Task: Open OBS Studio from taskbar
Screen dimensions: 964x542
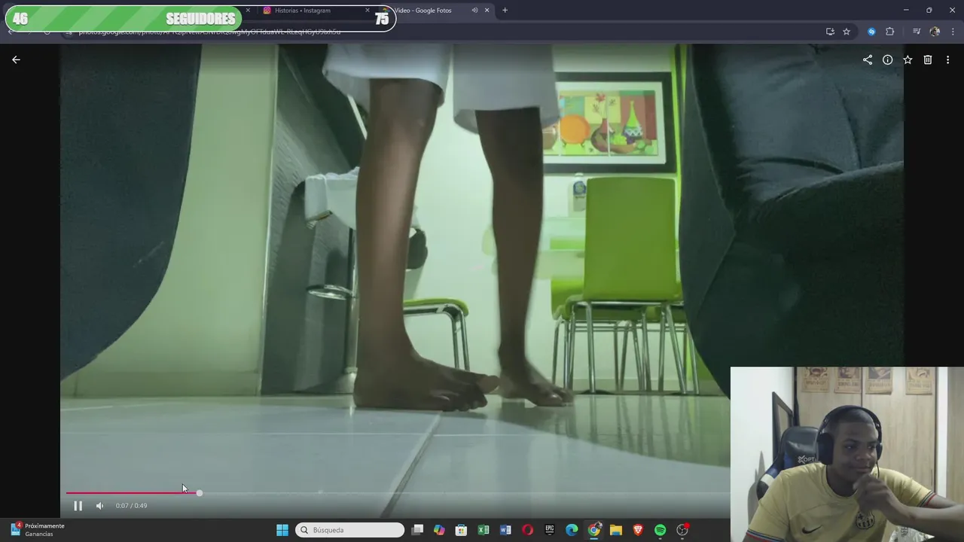Action: [x=682, y=530]
